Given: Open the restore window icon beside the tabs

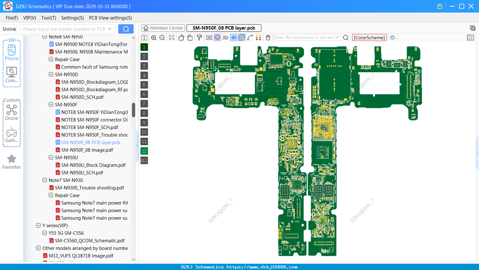Looking at the screenshot, I should coord(472,28).
